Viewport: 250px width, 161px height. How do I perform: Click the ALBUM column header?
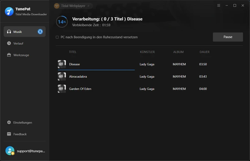pos(179,52)
